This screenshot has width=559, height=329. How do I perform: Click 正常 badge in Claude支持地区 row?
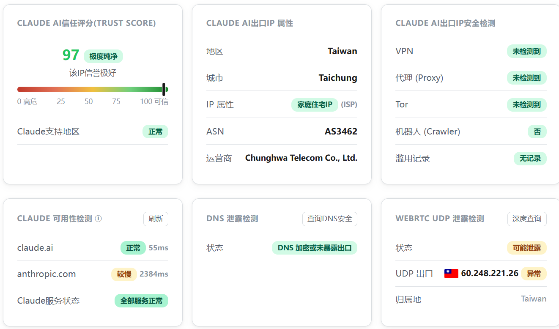click(155, 132)
